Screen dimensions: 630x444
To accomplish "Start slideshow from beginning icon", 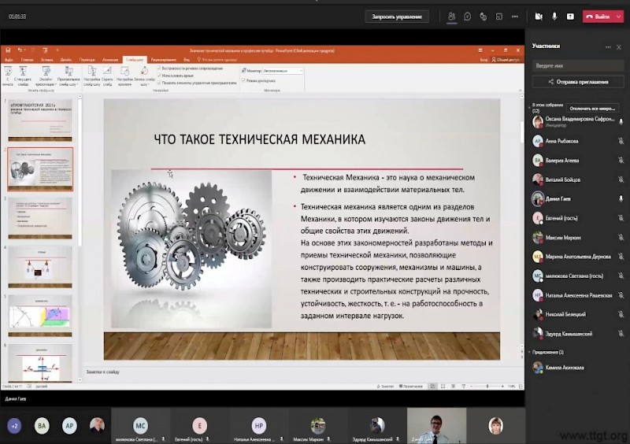I will 9,73.
